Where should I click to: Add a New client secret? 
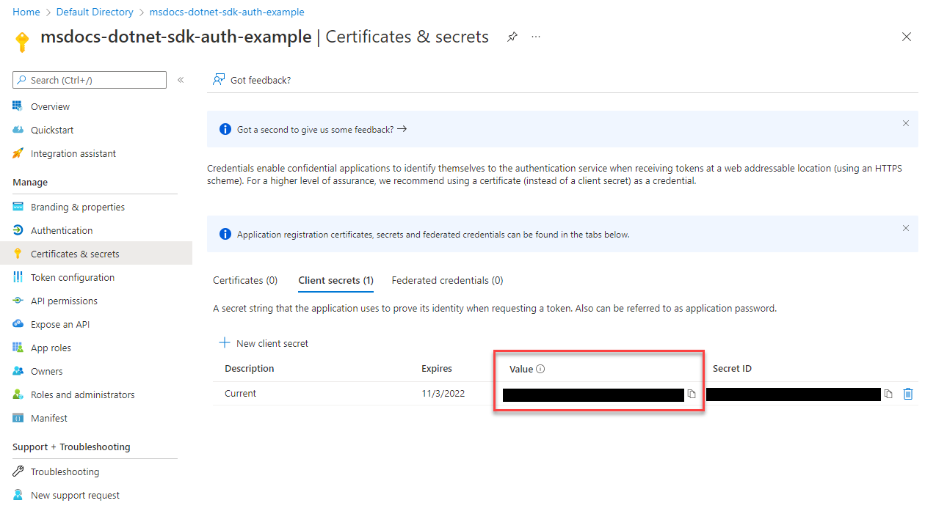point(264,343)
